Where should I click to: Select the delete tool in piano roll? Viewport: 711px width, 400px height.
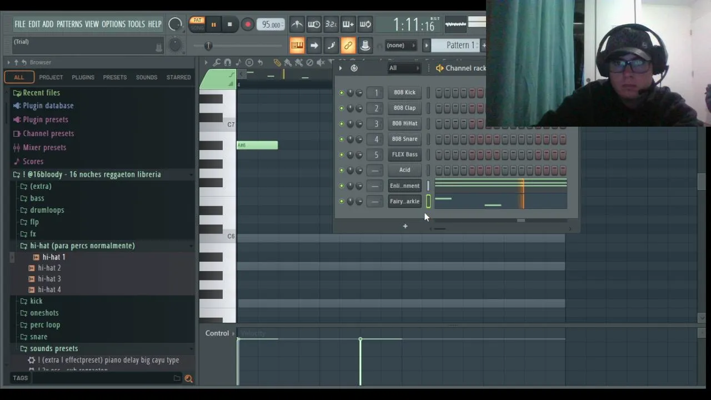309,63
